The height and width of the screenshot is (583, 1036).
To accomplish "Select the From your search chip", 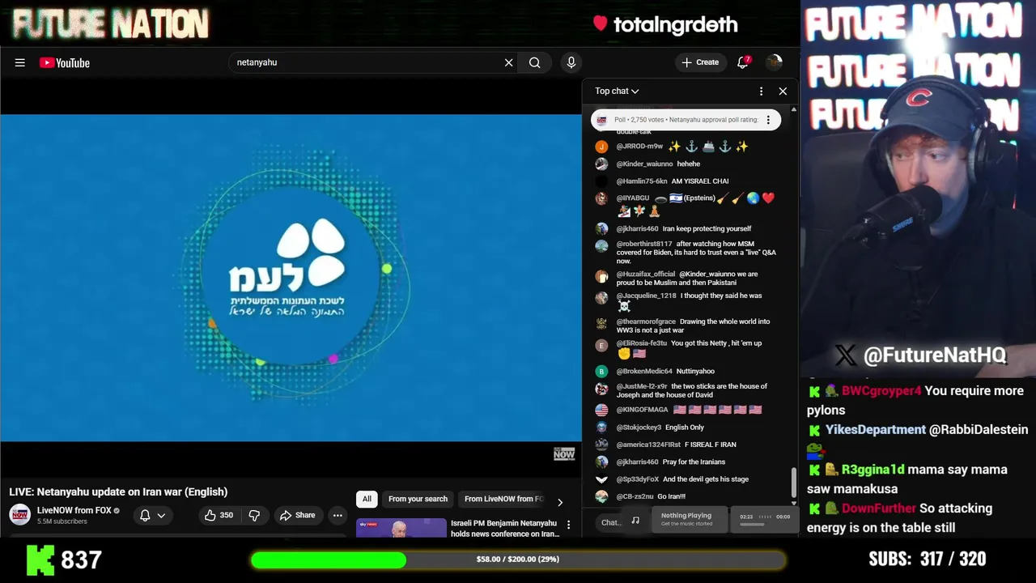I will coord(418,499).
